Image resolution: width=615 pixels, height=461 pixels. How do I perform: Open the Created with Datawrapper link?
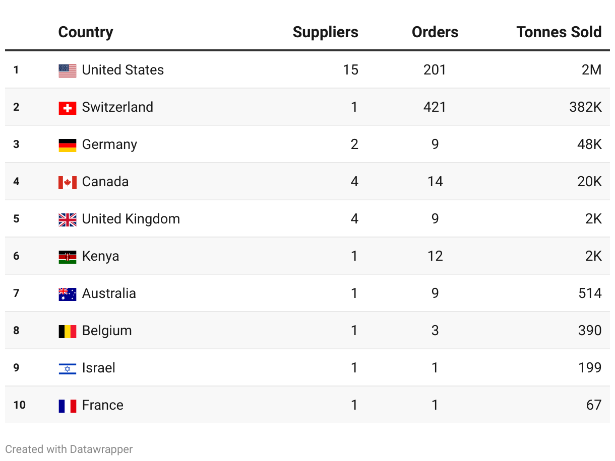coord(69,449)
